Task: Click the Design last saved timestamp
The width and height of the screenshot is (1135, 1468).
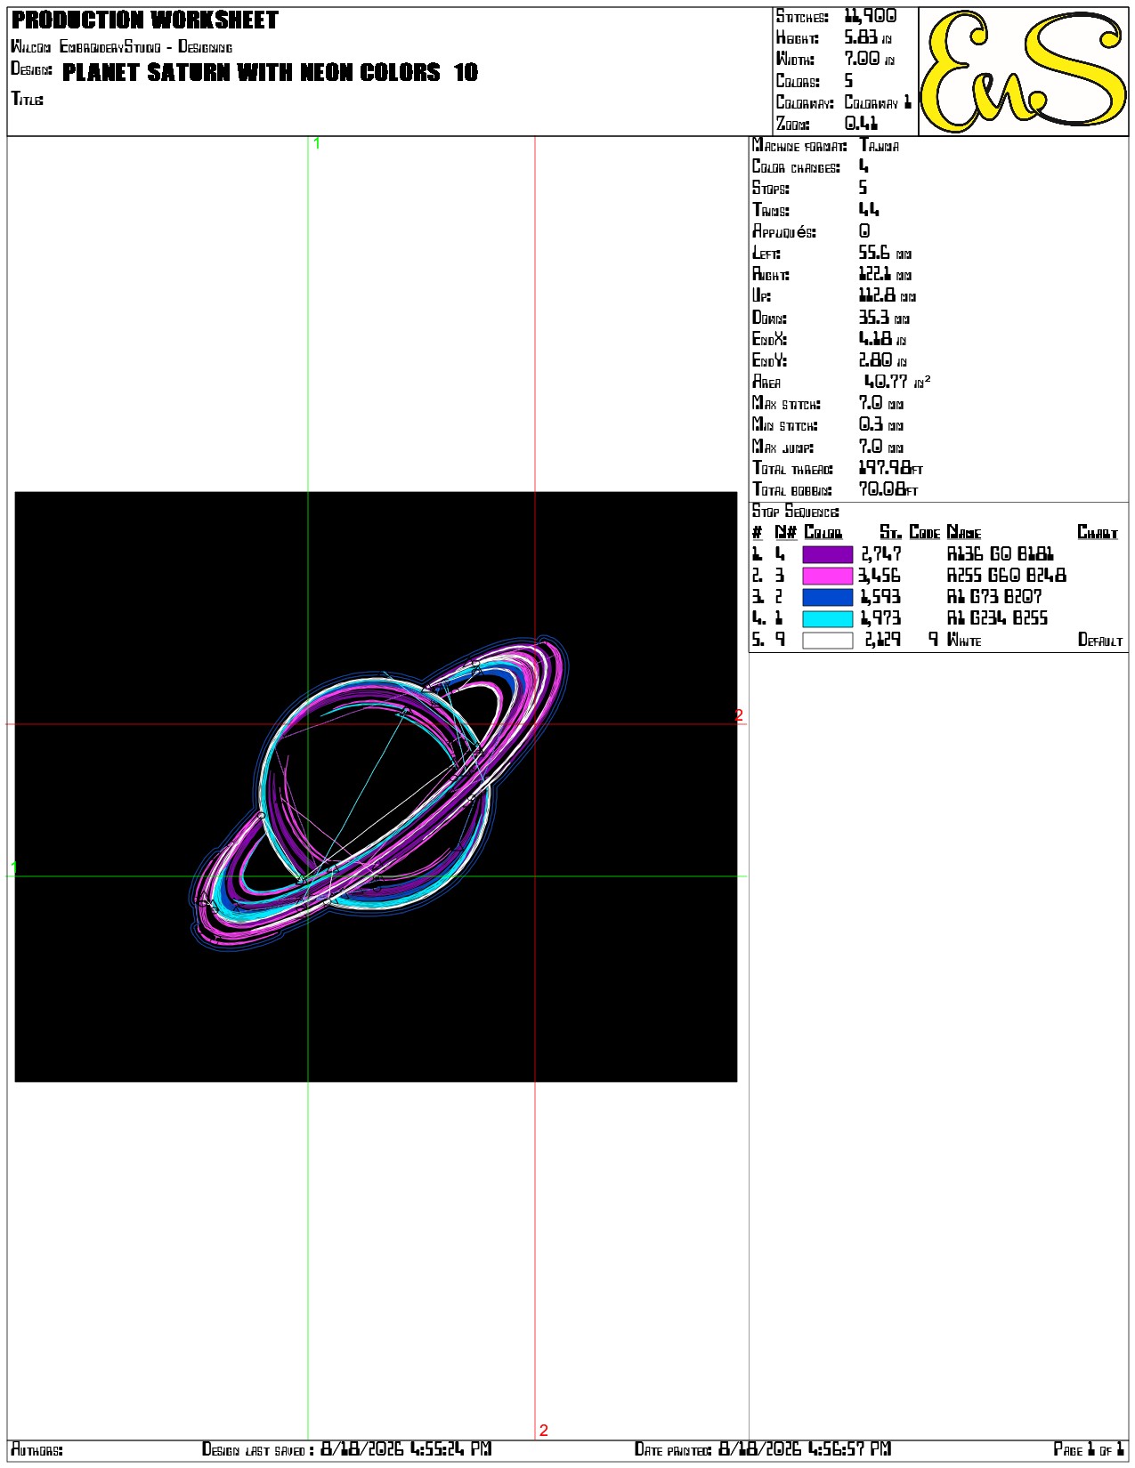Action: (x=406, y=1448)
